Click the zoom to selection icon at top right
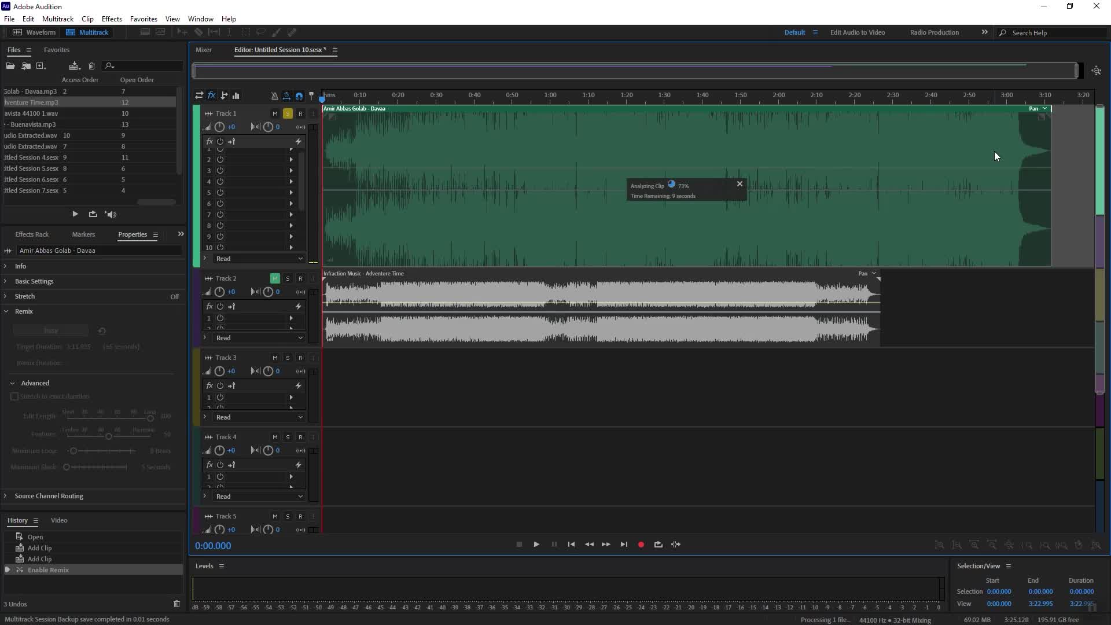The height and width of the screenshot is (625, 1111). [1096, 71]
